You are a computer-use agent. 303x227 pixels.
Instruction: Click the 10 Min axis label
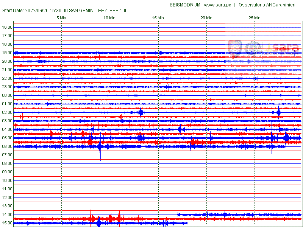(x=109, y=18)
